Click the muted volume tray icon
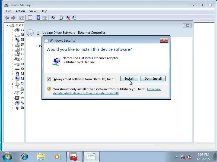Screen dimensions: 217x162 click(189, 157)
